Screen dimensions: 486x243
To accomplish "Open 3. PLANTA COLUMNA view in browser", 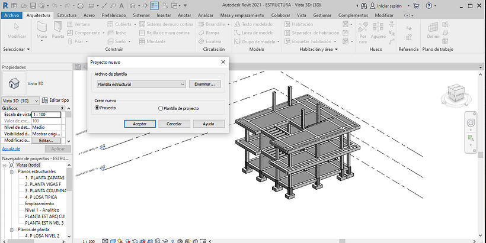I will (x=44, y=190).
